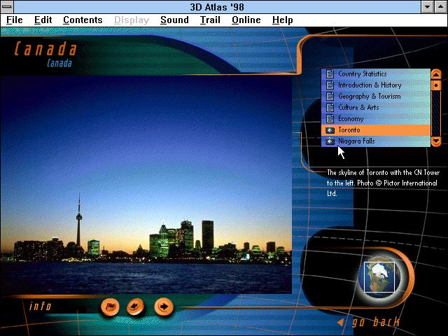Click the Toronto skyline photo

(x=146, y=185)
